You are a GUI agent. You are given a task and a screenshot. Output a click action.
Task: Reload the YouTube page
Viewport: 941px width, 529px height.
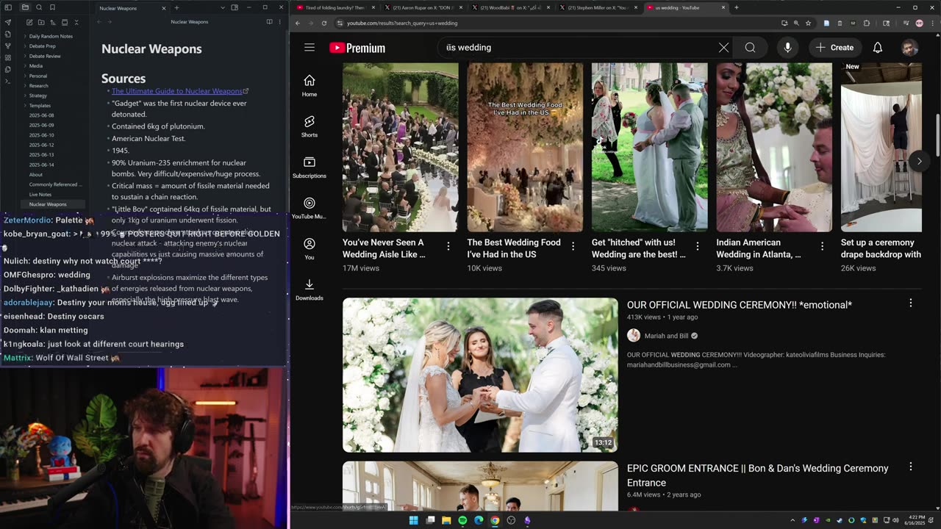[324, 23]
